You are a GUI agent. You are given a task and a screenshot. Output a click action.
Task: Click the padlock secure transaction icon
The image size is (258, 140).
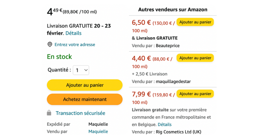pyautogui.click(x=49, y=113)
